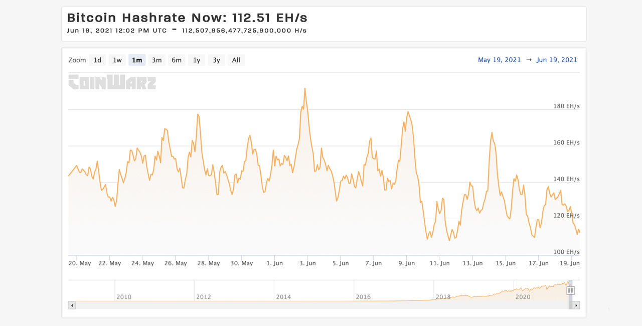Select the 1m zoom range
This screenshot has height=326, width=642.
(x=137, y=60)
